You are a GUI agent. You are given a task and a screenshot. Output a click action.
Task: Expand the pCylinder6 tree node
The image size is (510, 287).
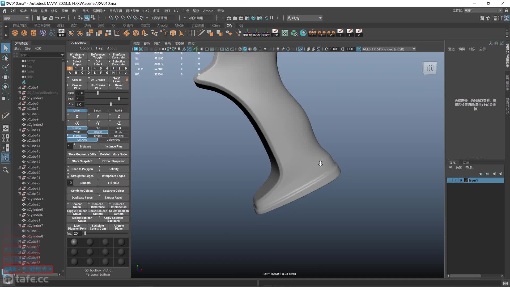coord(19,215)
